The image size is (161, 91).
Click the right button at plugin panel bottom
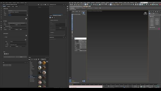(x=21, y=57)
